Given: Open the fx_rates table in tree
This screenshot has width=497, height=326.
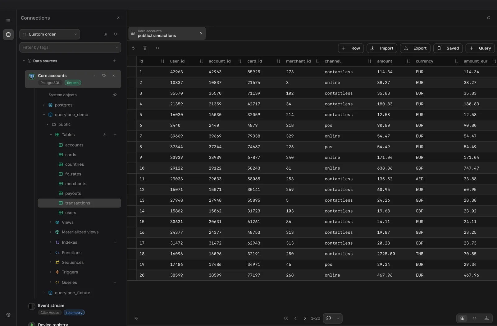Looking at the screenshot, I should coord(73,174).
